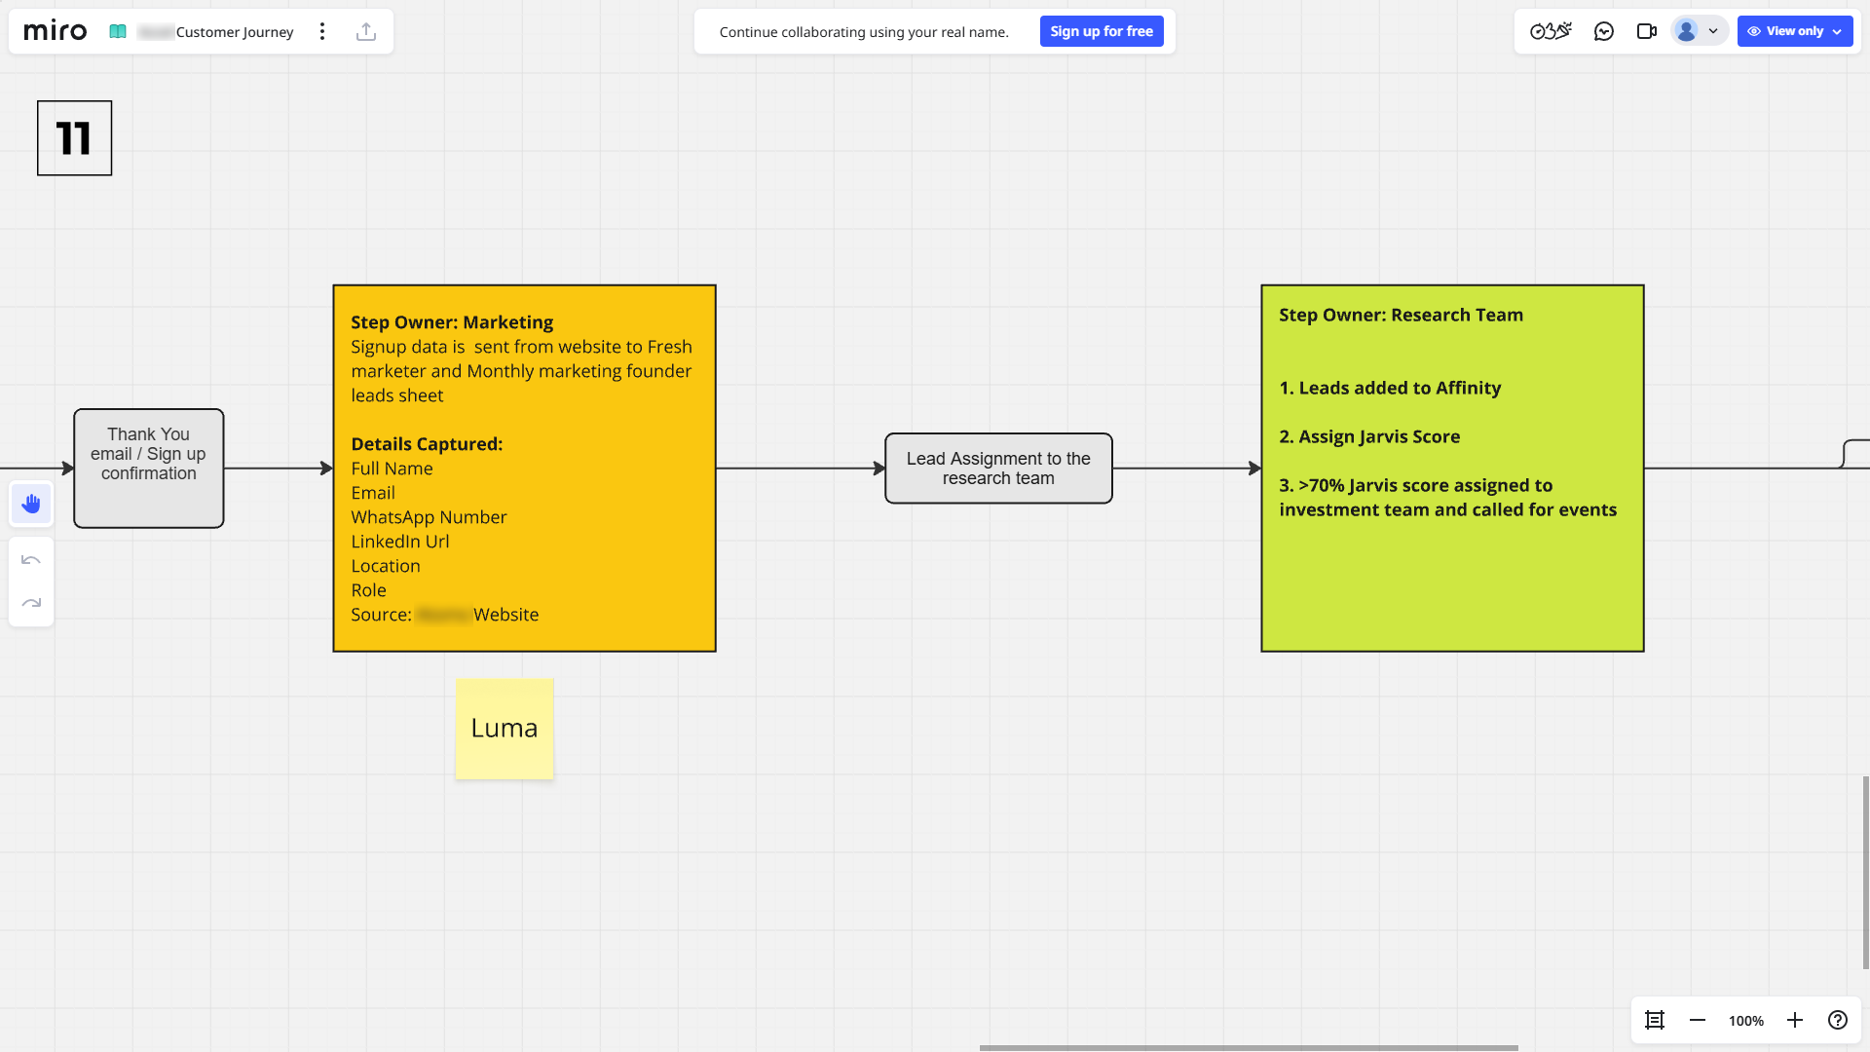Viewport: 1870px width, 1052px height.
Task: Open the frames panel icon
Action: coord(1655,1020)
